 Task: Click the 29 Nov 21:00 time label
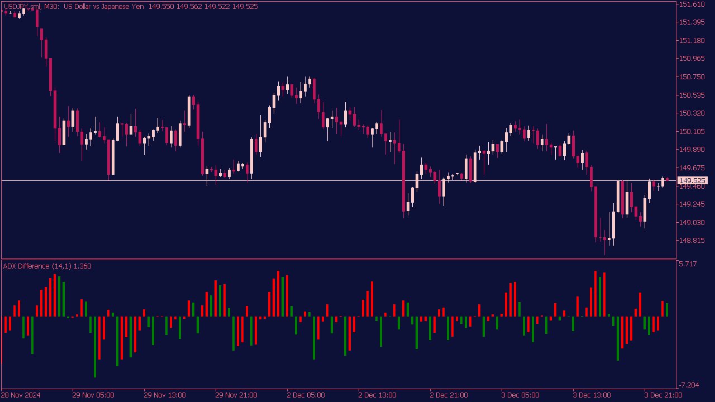point(236,395)
